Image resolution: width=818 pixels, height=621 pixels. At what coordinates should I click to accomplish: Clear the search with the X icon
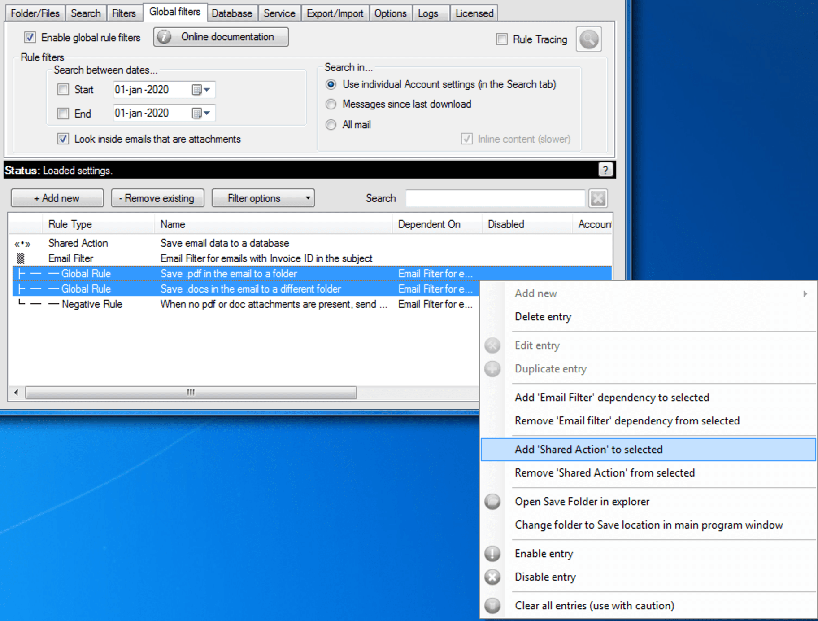598,198
